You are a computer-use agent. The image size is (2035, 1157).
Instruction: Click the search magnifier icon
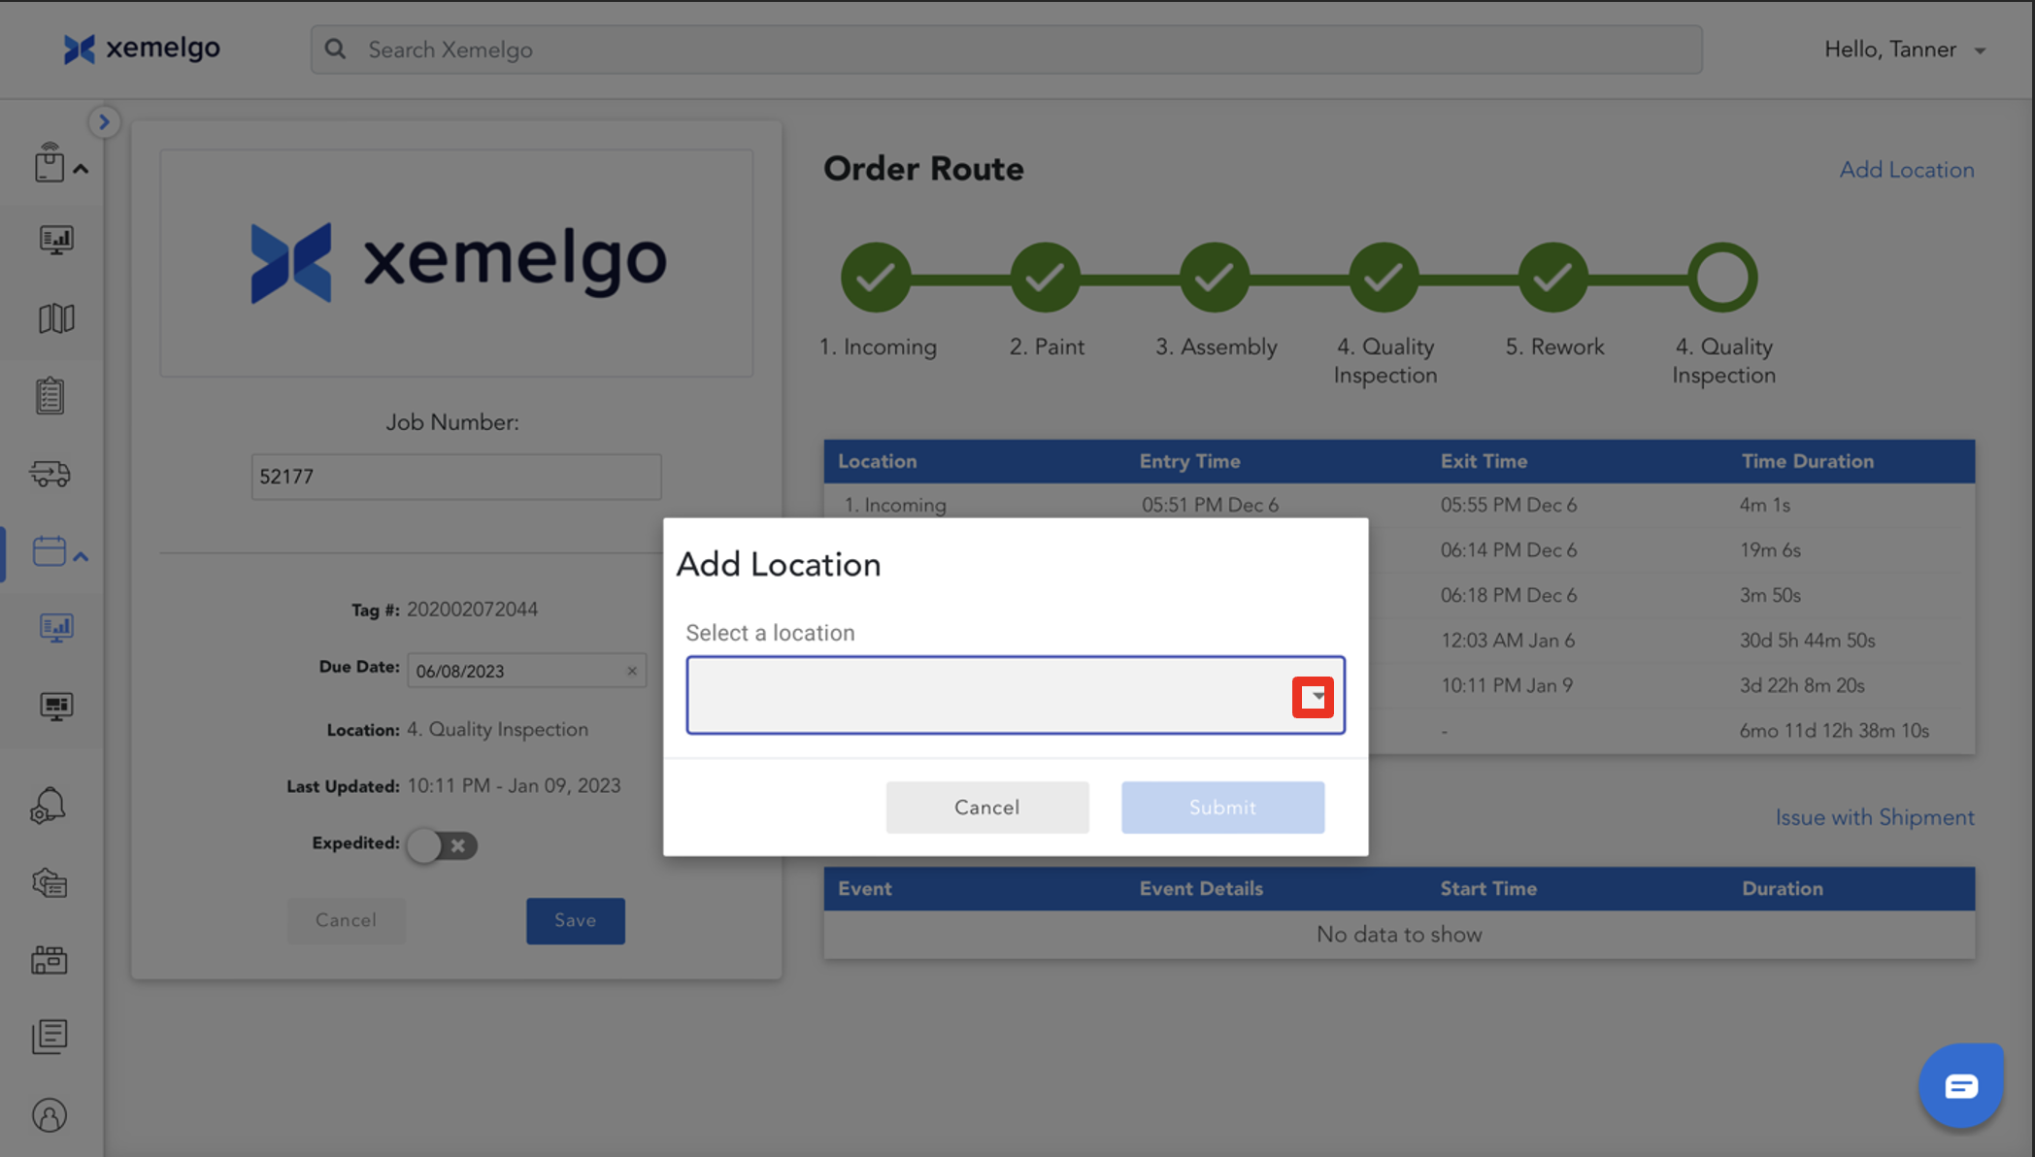[x=335, y=50]
